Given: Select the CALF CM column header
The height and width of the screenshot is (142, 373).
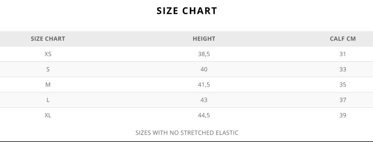Looking at the screenshot, I should pyautogui.click(x=343, y=39).
